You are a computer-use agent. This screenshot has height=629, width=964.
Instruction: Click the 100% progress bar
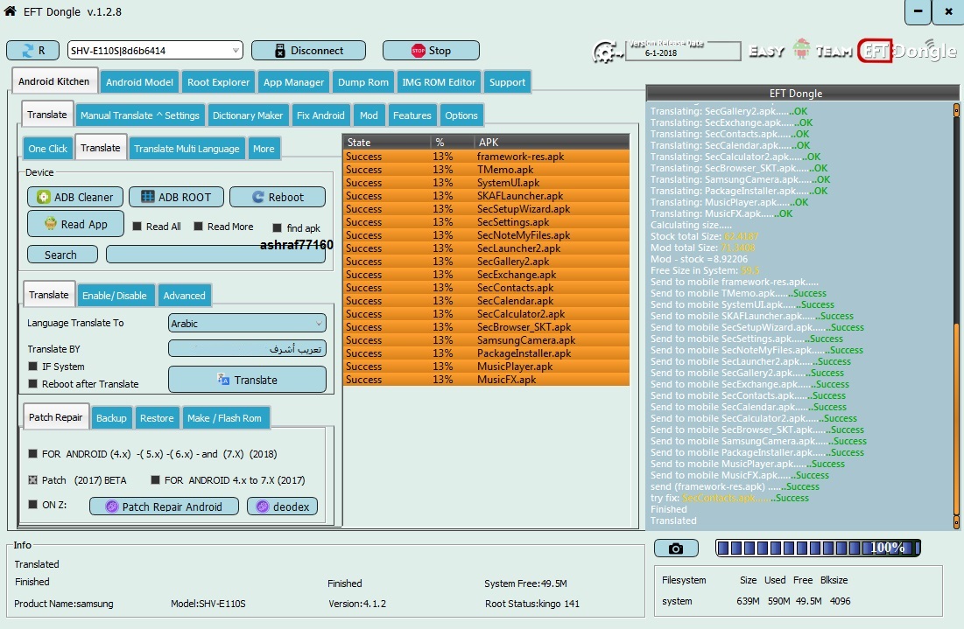[x=819, y=548]
